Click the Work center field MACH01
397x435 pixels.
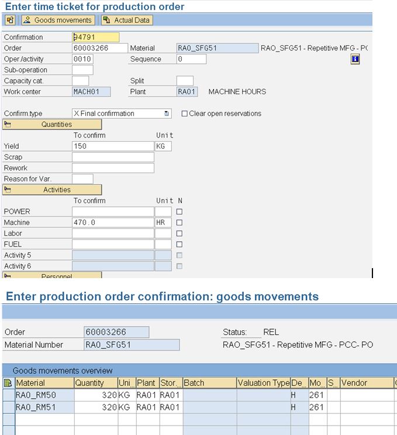click(91, 92)
